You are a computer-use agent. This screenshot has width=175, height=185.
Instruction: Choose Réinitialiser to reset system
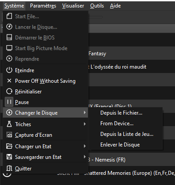46,92
